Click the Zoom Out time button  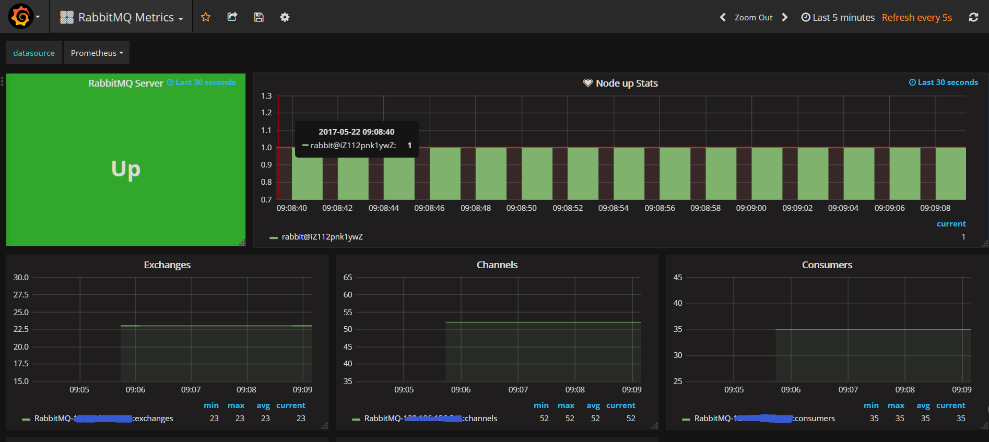(x=753, y=17)
